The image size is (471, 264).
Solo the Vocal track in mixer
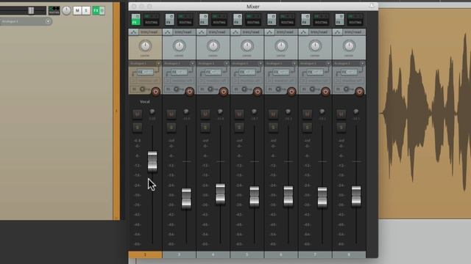tap(138, 127)
